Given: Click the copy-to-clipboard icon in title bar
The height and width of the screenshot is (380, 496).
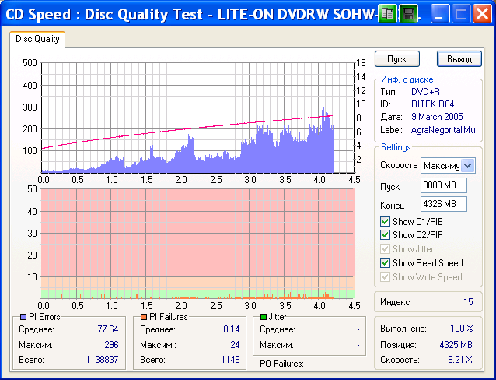Looking at the screenshot, I should [x=387, y=13].
